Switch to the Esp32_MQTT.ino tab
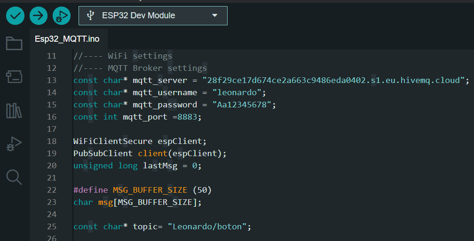This screenshot has height=241, width=474. tap(67, 39)
